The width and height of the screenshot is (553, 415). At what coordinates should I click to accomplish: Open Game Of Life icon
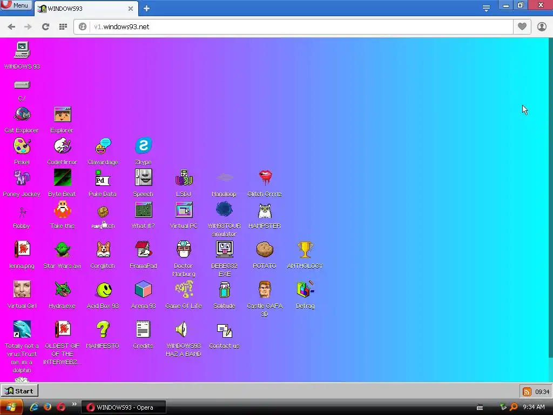point(184,290)
